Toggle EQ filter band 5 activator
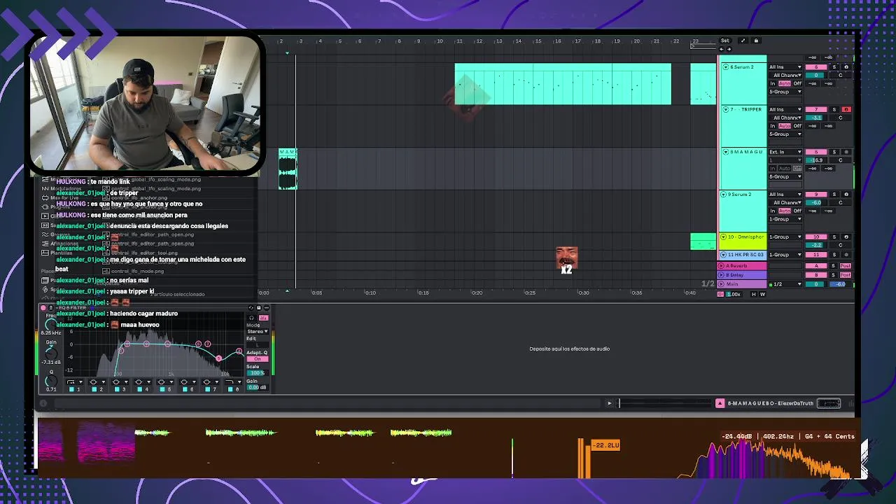Viewport: 896px width, 504px height. [x=162, y=389]
